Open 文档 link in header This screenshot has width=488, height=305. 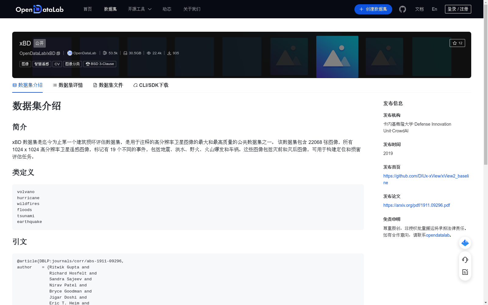point(419,9)
